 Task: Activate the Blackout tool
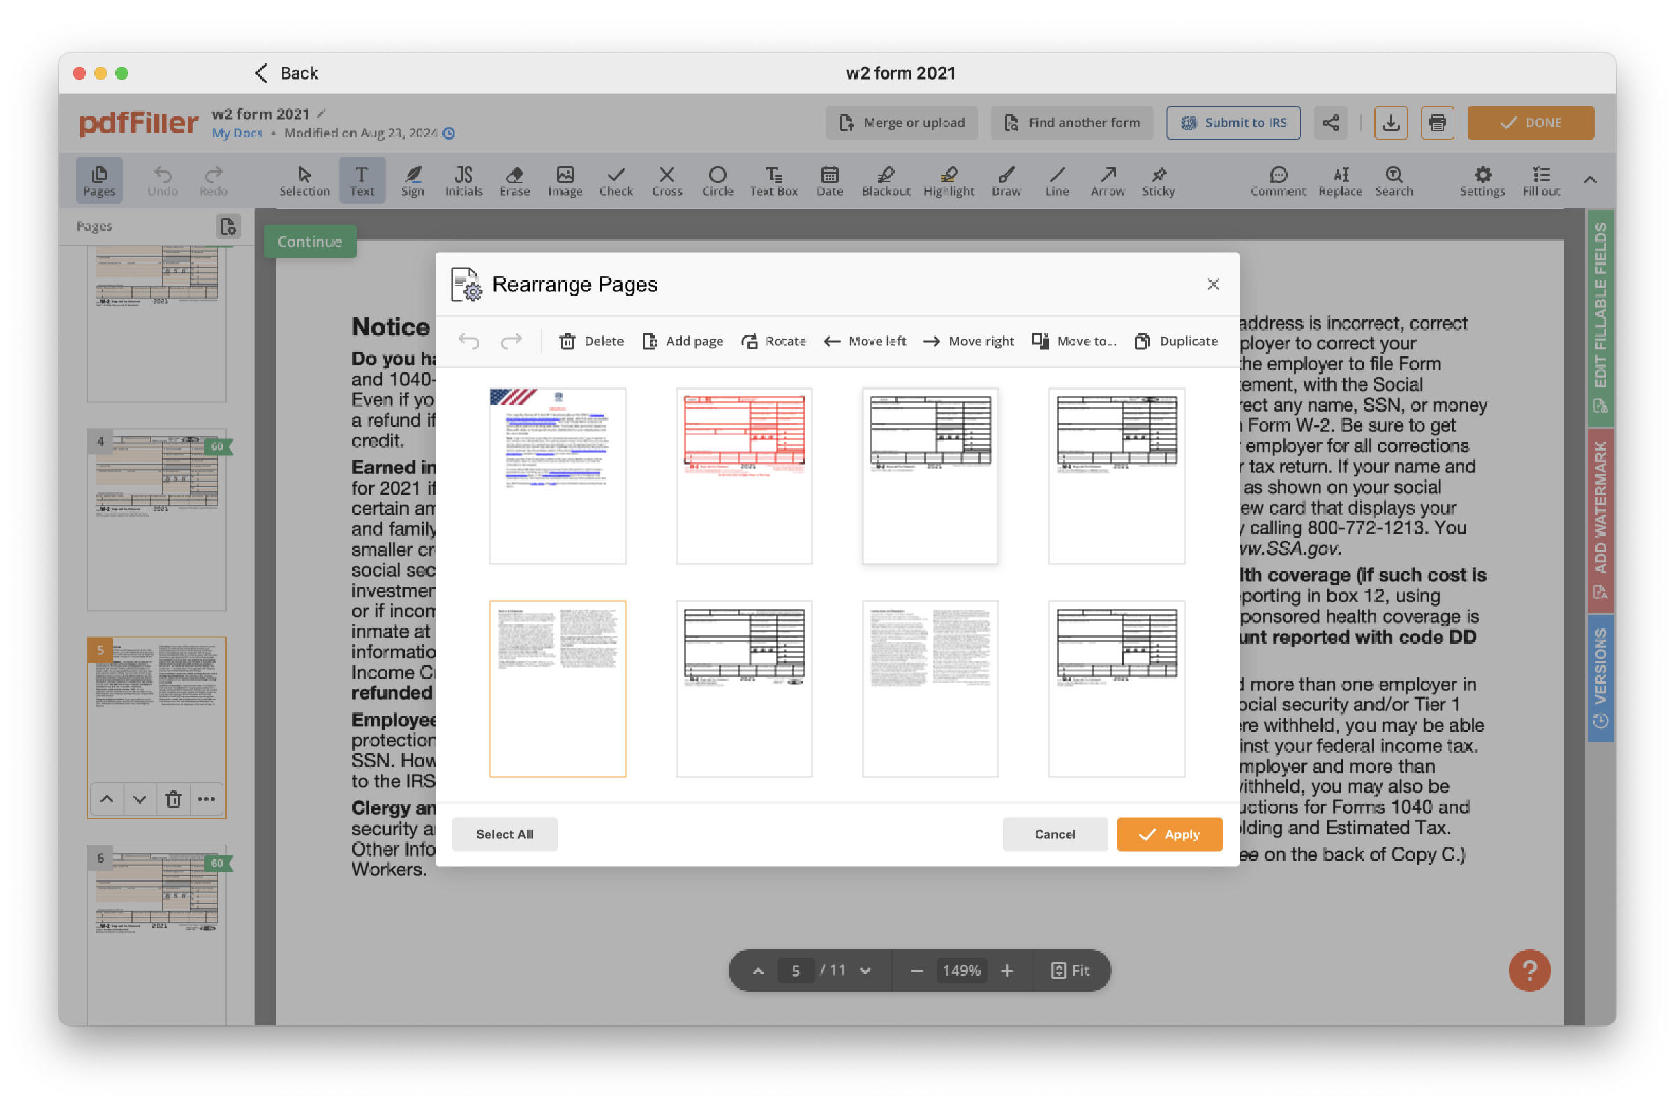pyautogui.click(x=885, y=180)
